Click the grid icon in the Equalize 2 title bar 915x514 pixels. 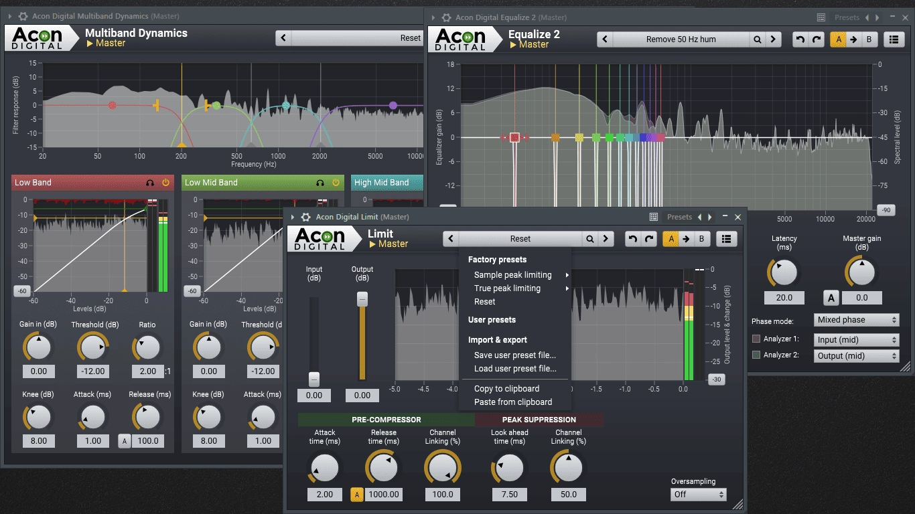pyautogui.click(x=821, y=17)
